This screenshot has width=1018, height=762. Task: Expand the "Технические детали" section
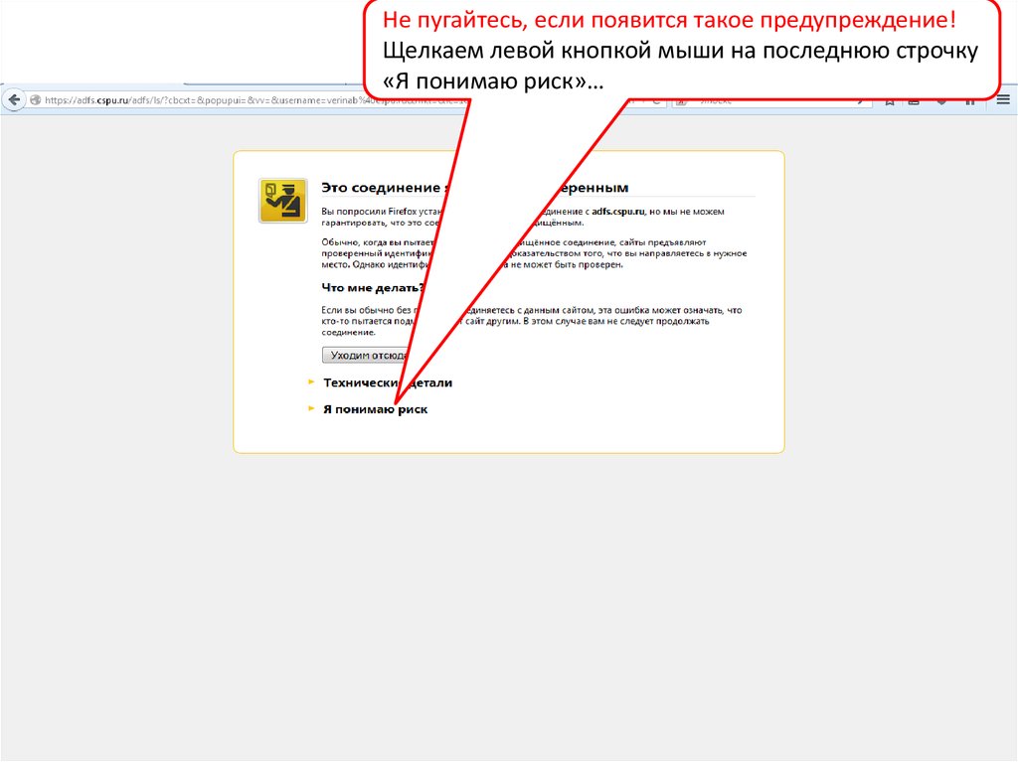tap(388, 382)
